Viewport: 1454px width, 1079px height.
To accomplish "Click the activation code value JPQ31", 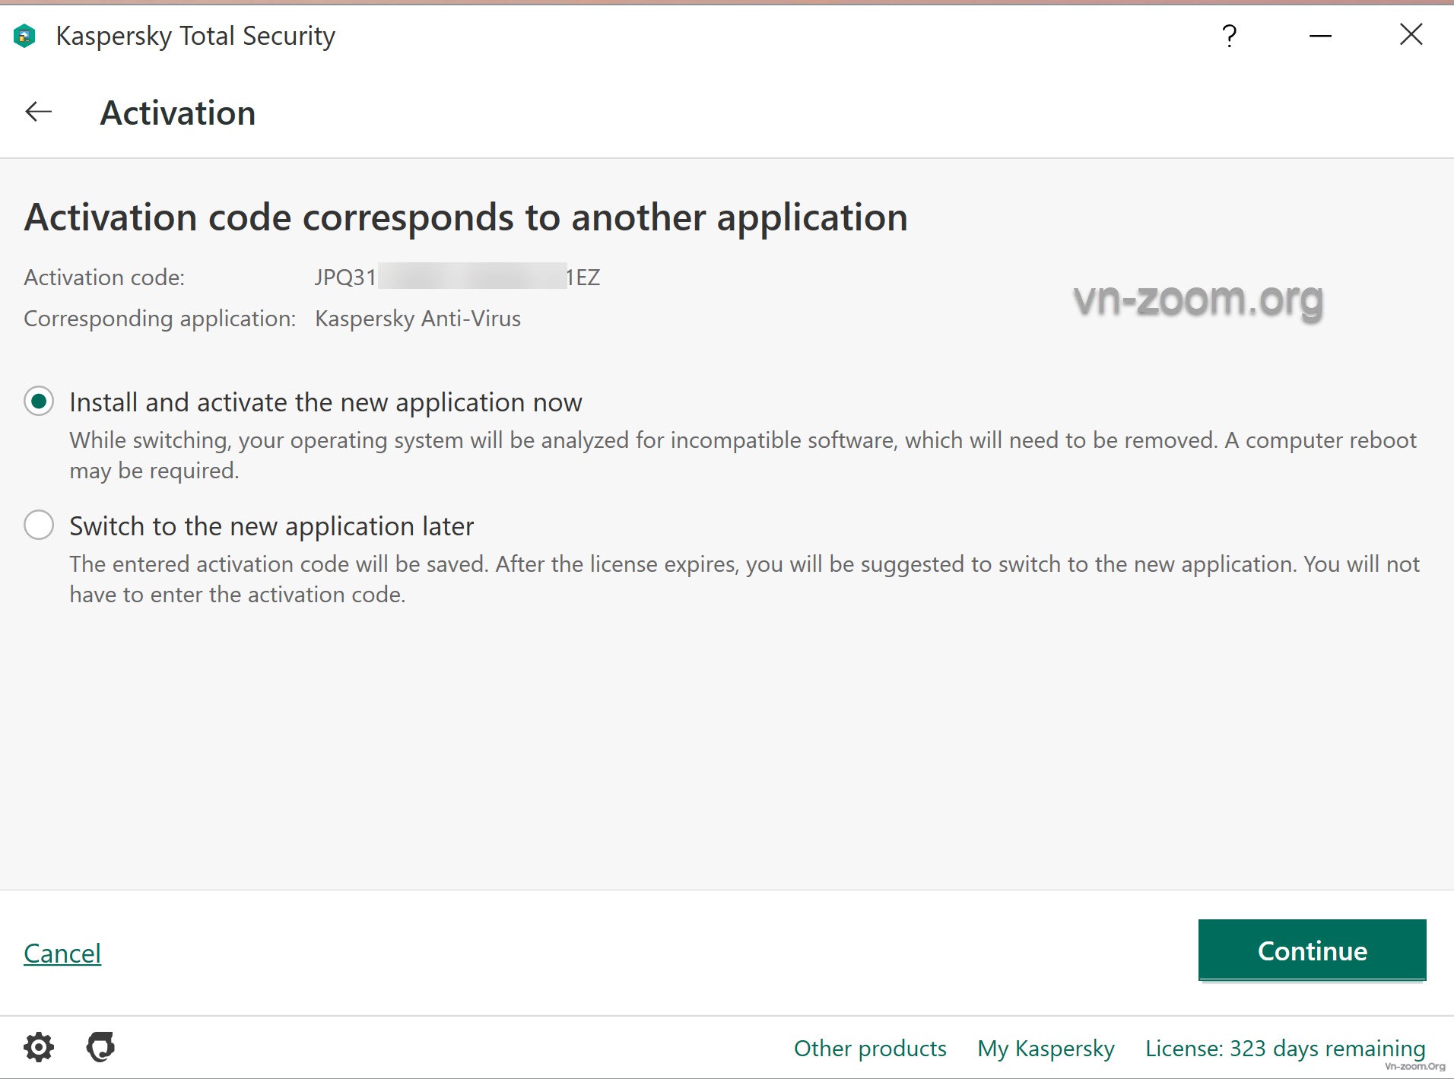I will [x=457, y=278].
